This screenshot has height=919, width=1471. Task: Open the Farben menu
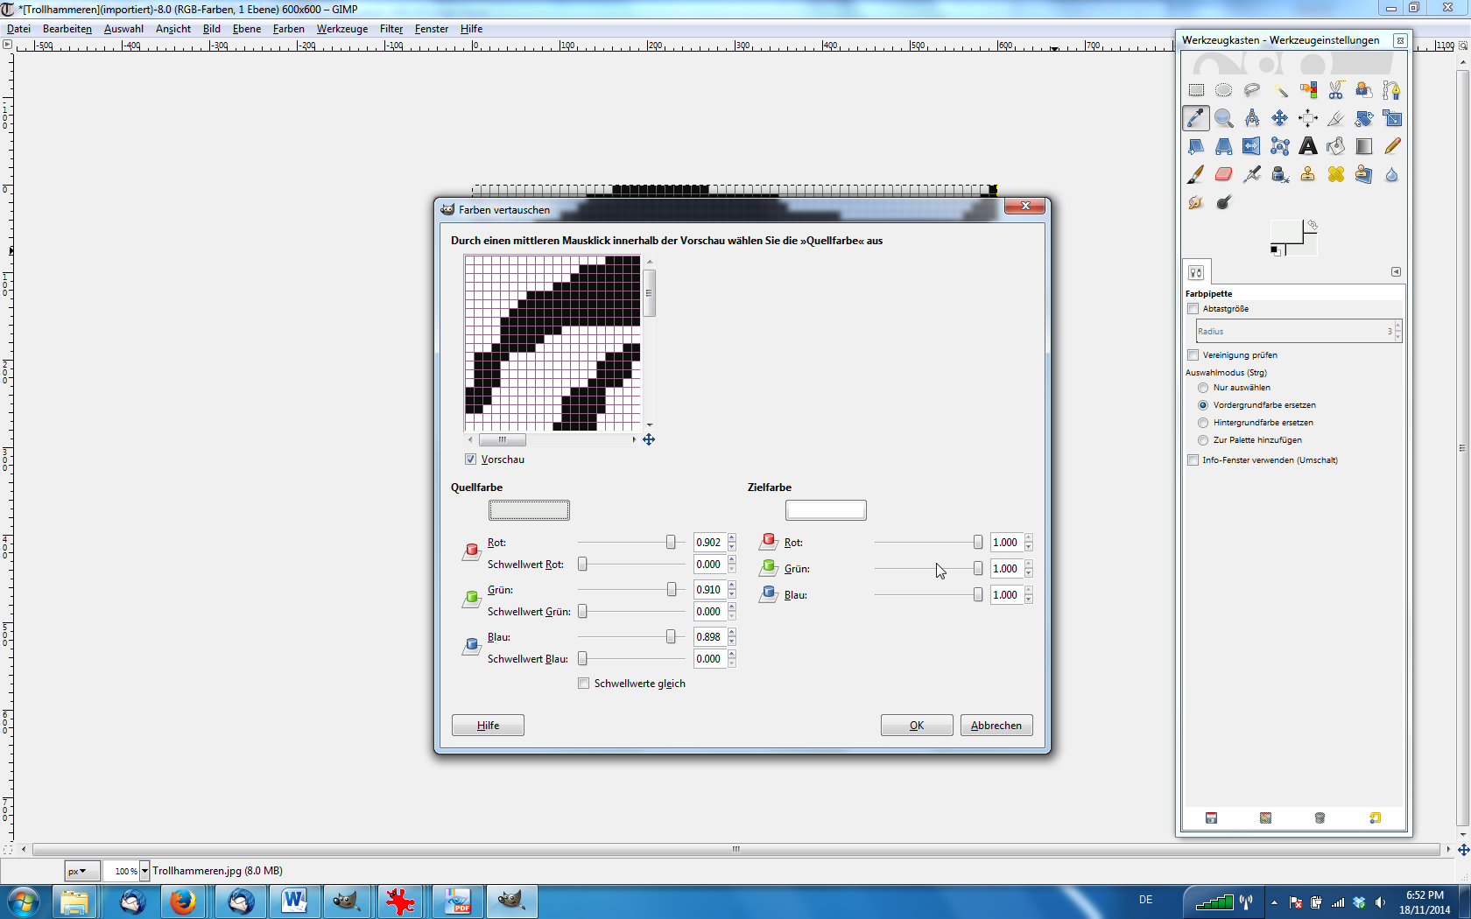click(x=288, y=29)
